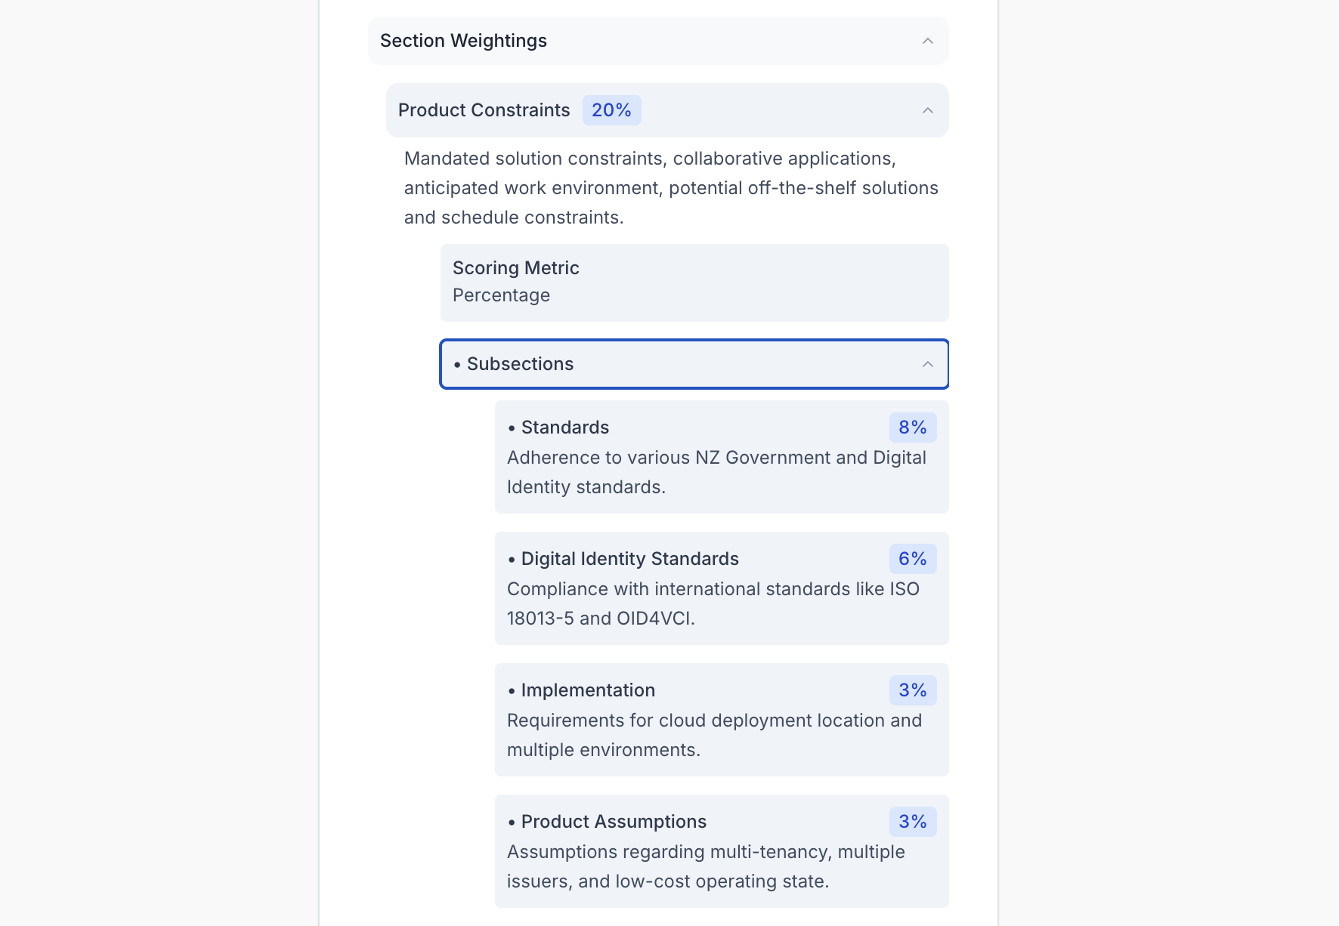
Task: Collapse Section Weightings with its chevron icon
Action: click(928, 41)
